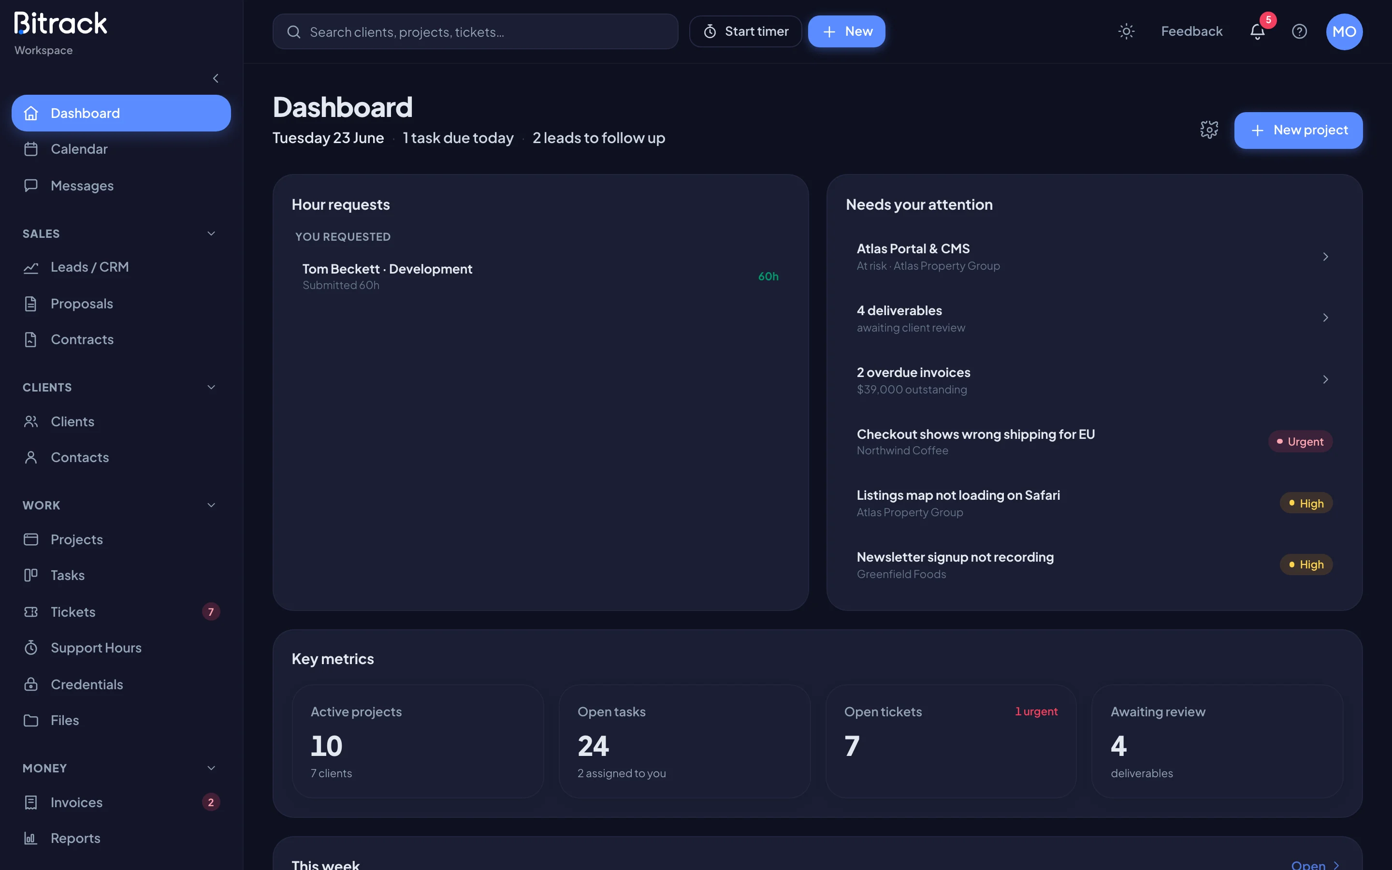
Task: Click 1 task due today text
Action: 458,138
